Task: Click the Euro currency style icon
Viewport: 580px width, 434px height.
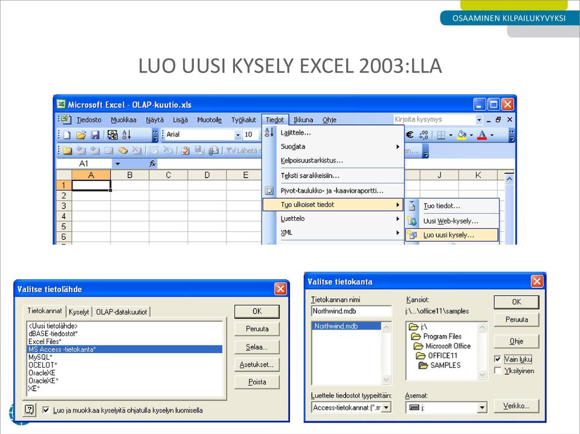Action: point(410,135)
